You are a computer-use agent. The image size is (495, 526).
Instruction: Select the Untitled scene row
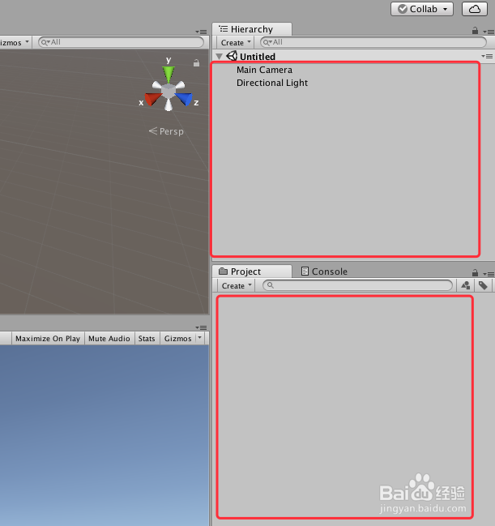(x=353, y=57)
